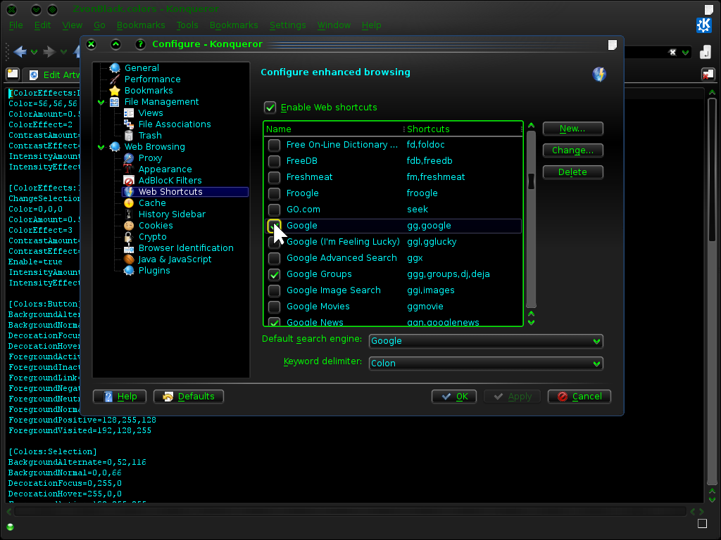This screenshot has width=721, height=540.
Task: Check the Google Image Search checkbox
Action: (274, 290)
